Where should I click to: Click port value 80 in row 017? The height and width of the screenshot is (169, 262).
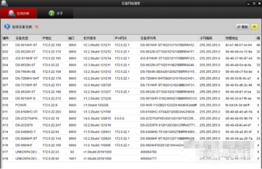click(72, 152)
